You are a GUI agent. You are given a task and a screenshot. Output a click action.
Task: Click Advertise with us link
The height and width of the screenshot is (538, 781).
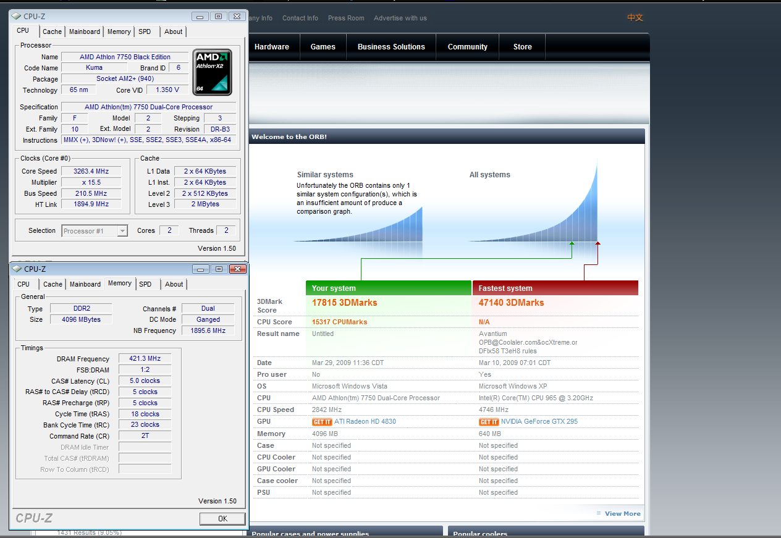[x=400, y=18]
